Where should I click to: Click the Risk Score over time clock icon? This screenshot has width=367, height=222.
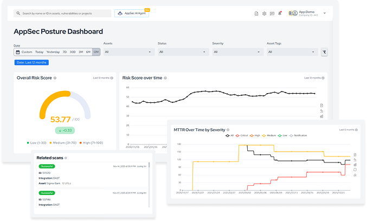(323, 78)
